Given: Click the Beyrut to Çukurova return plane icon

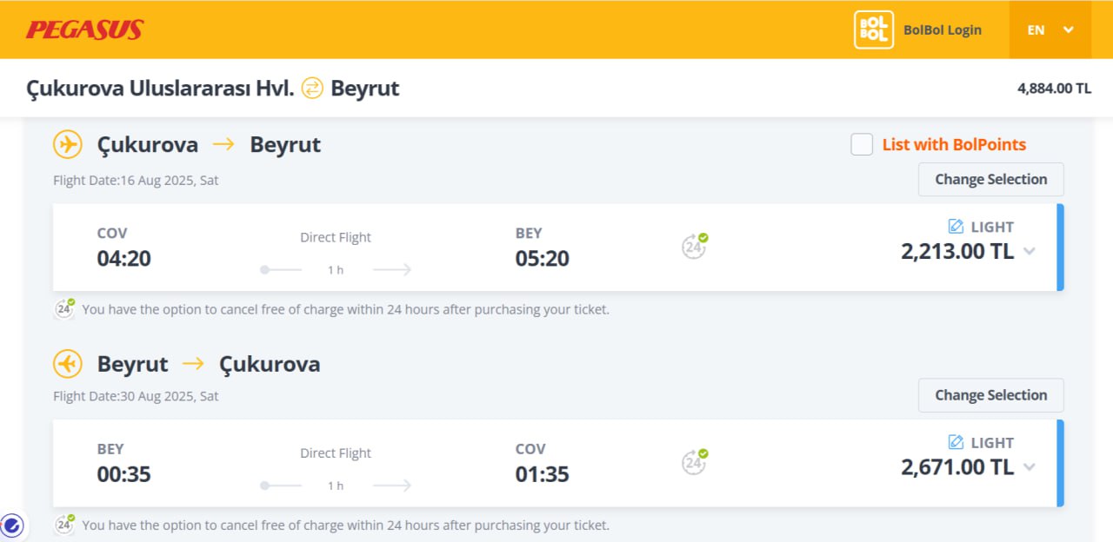Looking at the screenshot, I should click(x=68, y=364).
